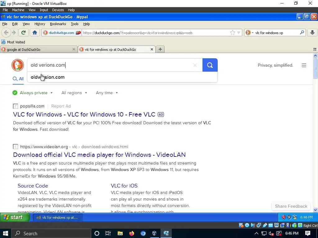The image size is (318, 238).
Task: Go forward with the Forward arrow
Action: (14, 33)
